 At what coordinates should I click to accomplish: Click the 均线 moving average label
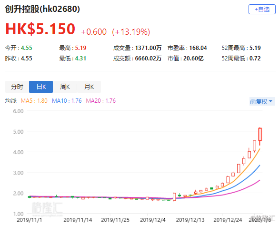[10, 101]
